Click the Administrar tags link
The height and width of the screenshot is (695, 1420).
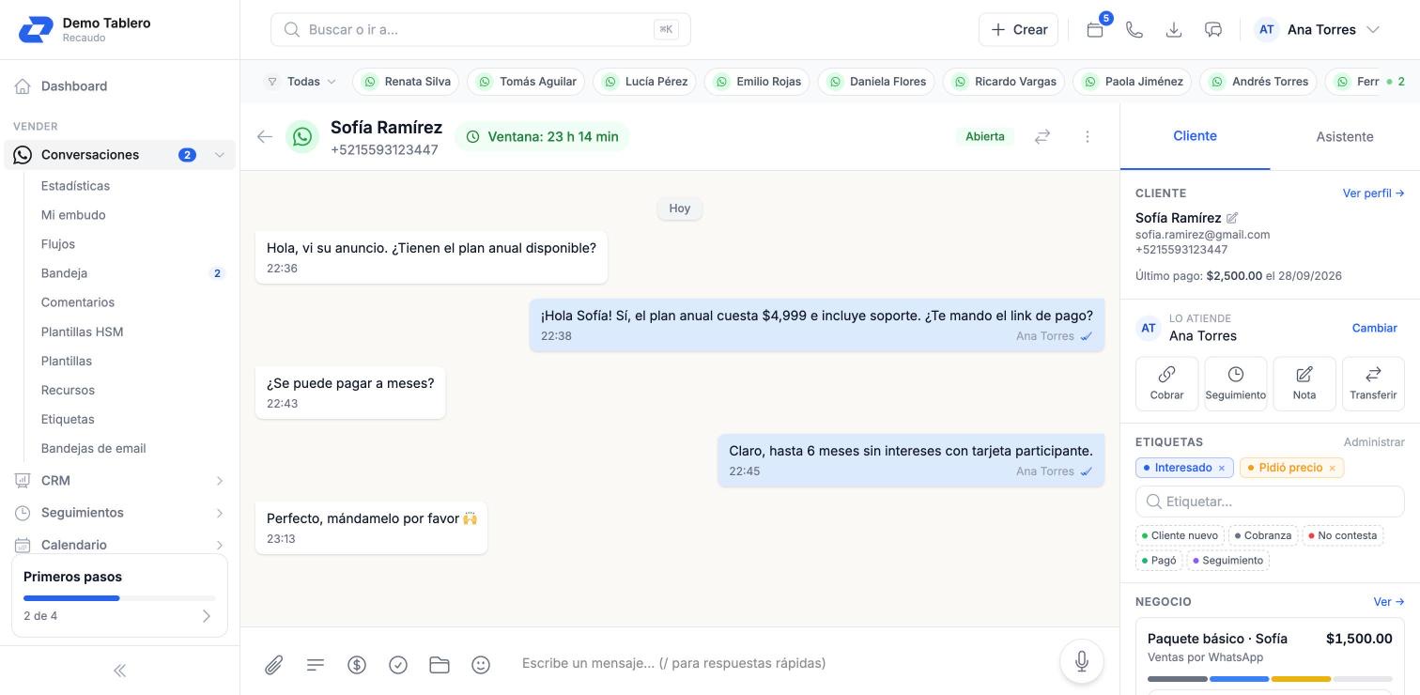tap(1374, 442)
